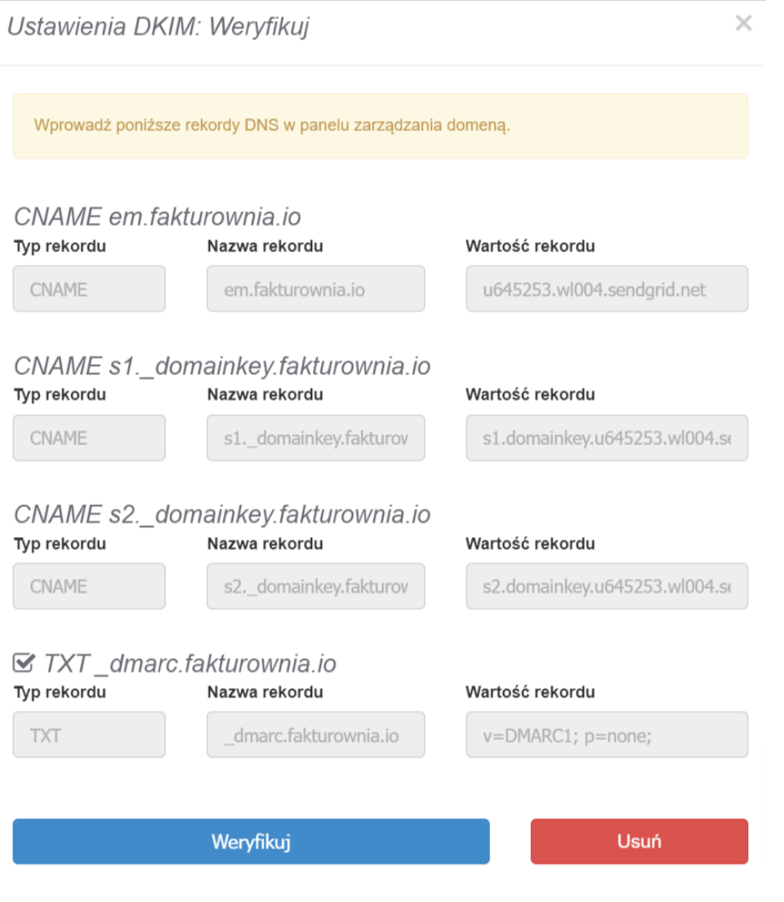Select the s1.domainkey record value field
This screenshot has width=784, height=902.
(606, 437)
